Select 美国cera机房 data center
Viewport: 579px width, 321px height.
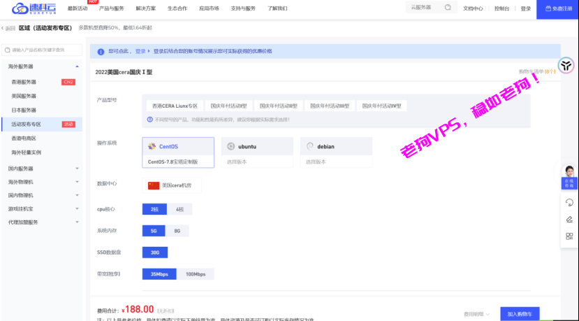click(x=172, y=185)
